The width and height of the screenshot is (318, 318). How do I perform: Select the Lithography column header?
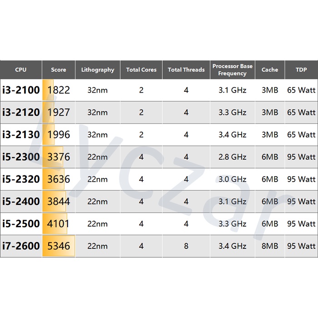click(x=98, y=70)
